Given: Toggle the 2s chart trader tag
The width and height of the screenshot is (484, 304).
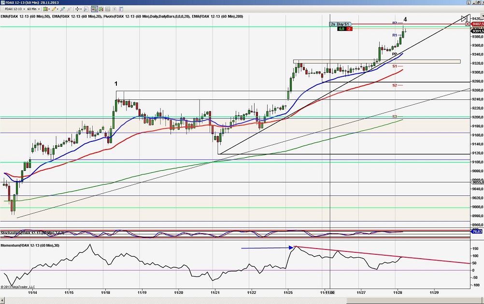Looking at the screenshot, I should tap(334, 24).
